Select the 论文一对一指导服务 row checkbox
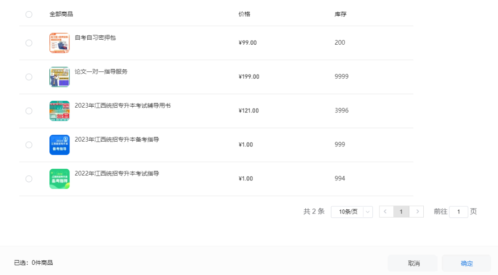Viewport: 498px width, 275px height. coord(29,77)
